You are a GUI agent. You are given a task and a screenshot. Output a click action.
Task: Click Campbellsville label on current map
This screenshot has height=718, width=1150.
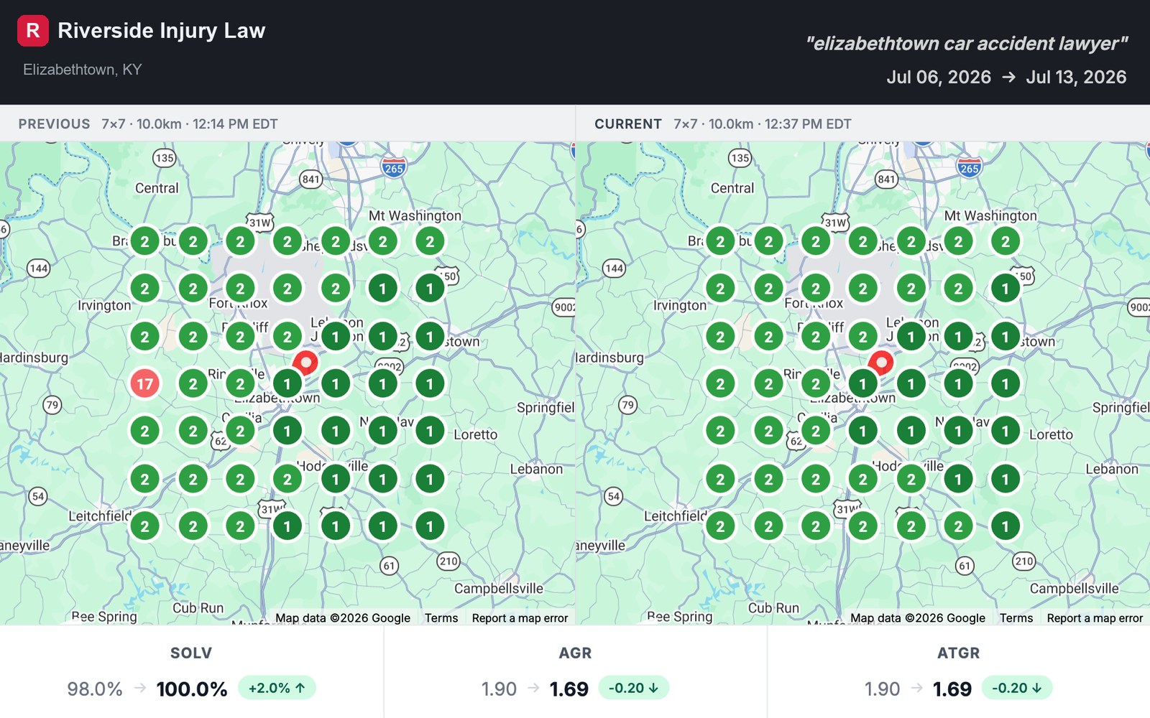[1075, 589]
